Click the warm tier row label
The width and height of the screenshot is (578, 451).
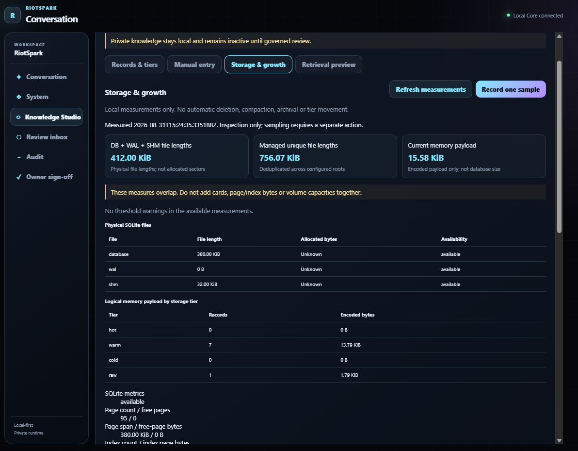[x=114, y=345]
